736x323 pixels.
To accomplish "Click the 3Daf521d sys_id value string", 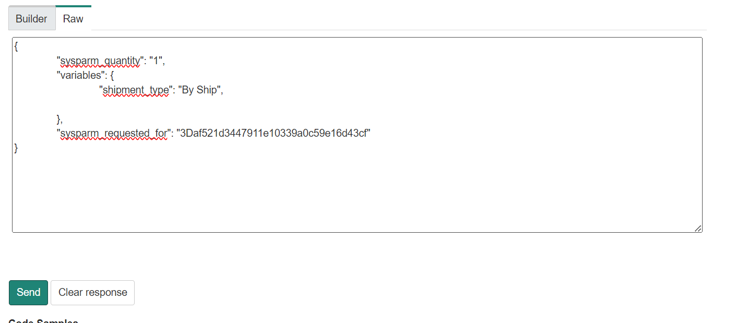I will point(274,134).
